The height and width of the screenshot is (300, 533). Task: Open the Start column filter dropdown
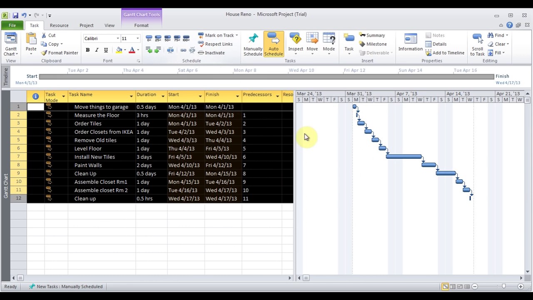(200, 96)
